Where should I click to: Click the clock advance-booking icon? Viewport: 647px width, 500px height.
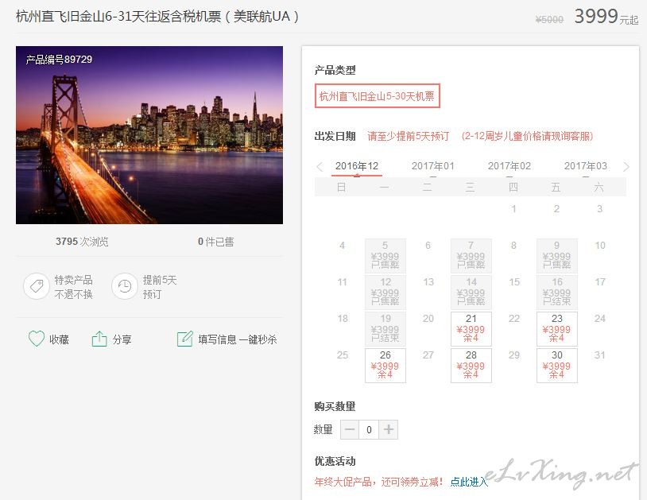(125, 286)
